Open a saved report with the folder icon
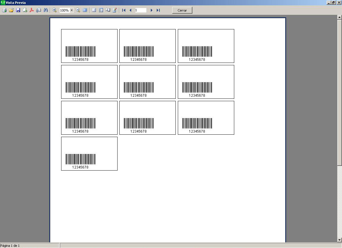This screenshot has width=342, height=248. (11, 10)
